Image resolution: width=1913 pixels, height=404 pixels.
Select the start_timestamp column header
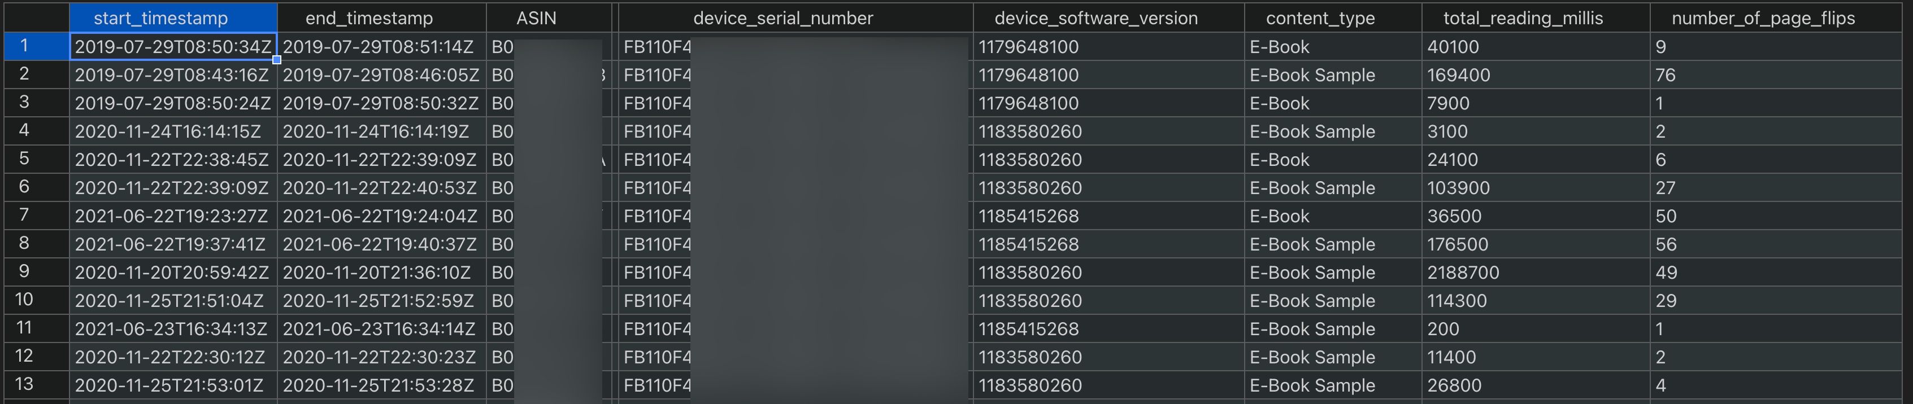tap(173, 18)
